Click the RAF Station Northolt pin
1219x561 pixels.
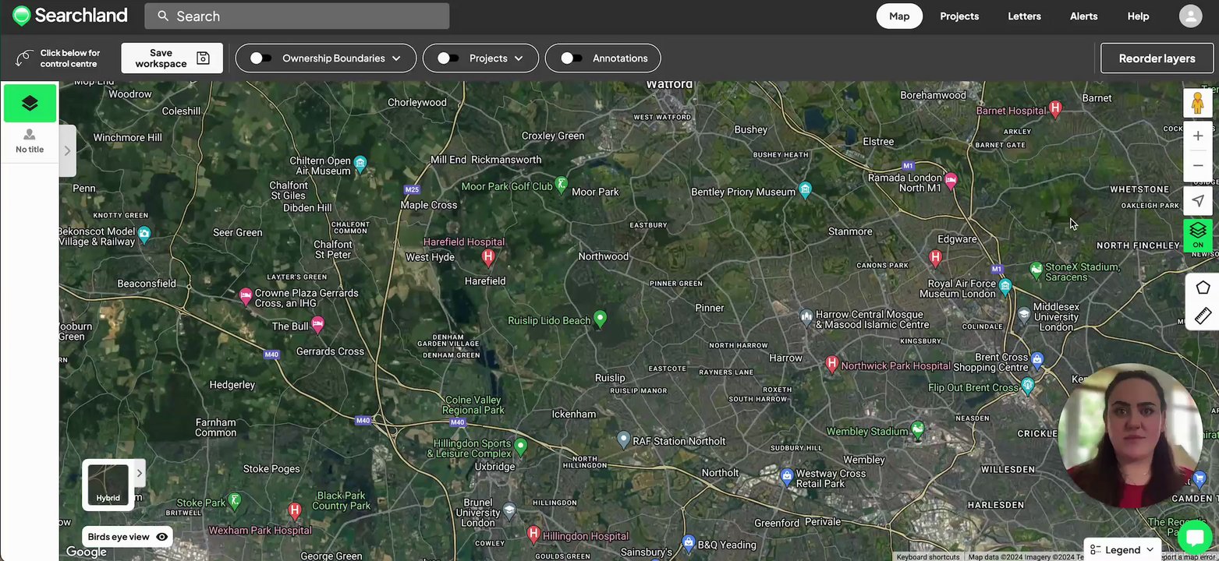(x=623, y=439)
